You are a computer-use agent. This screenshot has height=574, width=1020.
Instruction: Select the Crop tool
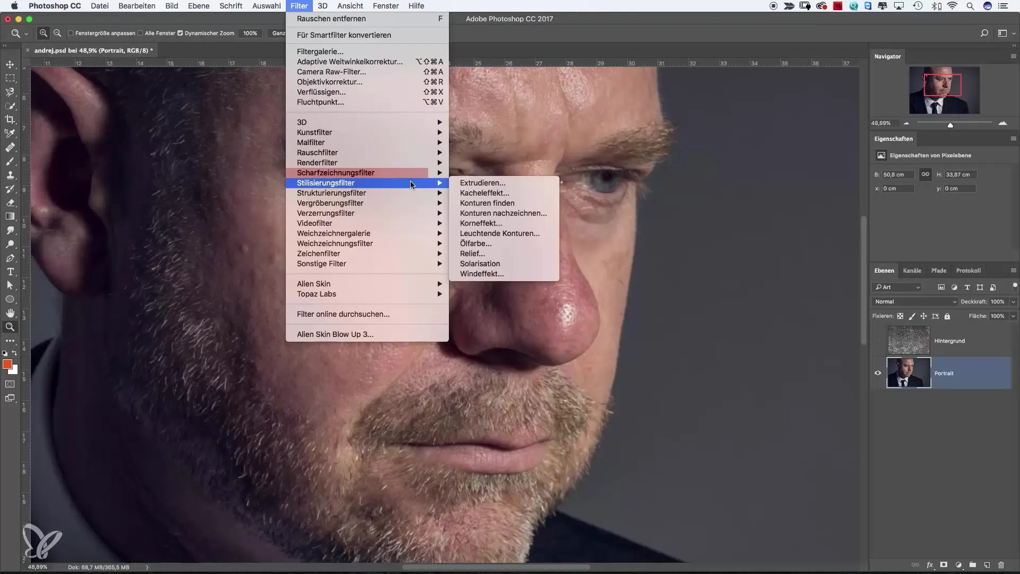point(10,120)
